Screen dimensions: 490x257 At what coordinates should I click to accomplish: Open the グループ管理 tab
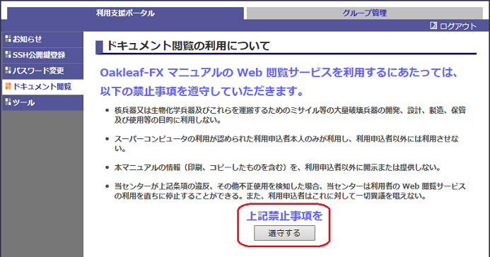point(364,13)
